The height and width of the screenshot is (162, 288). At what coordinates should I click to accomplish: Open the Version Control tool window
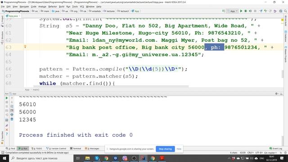tap(56, 148)
